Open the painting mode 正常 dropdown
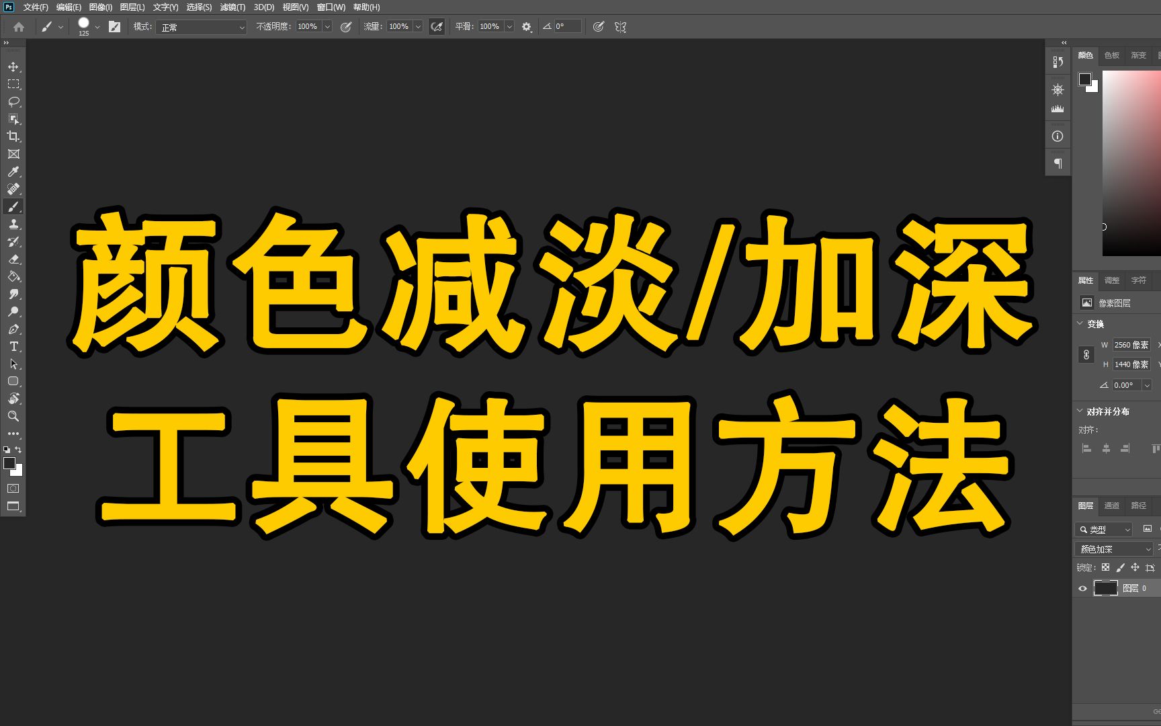Screen dimensions: 1161x726 [202, 27]
